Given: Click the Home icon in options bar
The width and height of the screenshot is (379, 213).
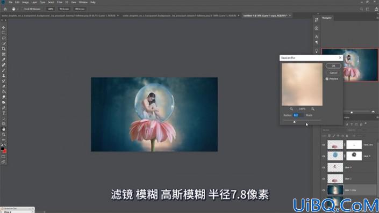Looking at the screenshot, I should click(5, 9).
